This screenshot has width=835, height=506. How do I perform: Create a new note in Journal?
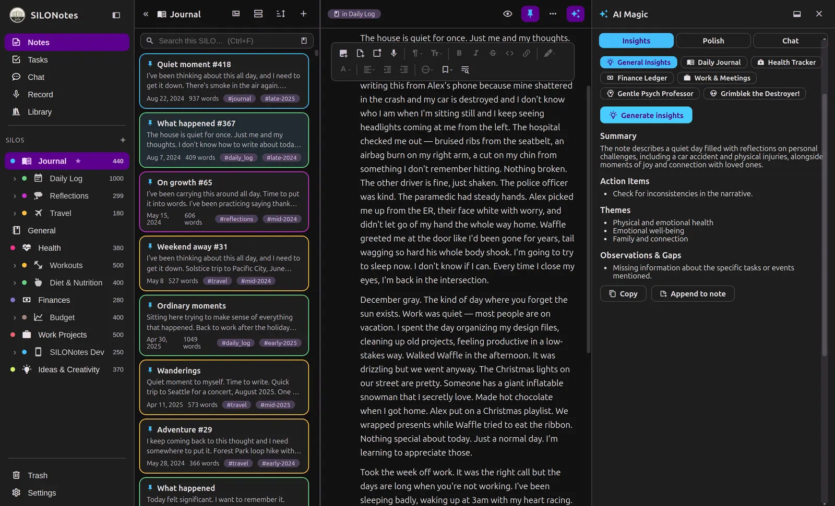pos(303,14)
